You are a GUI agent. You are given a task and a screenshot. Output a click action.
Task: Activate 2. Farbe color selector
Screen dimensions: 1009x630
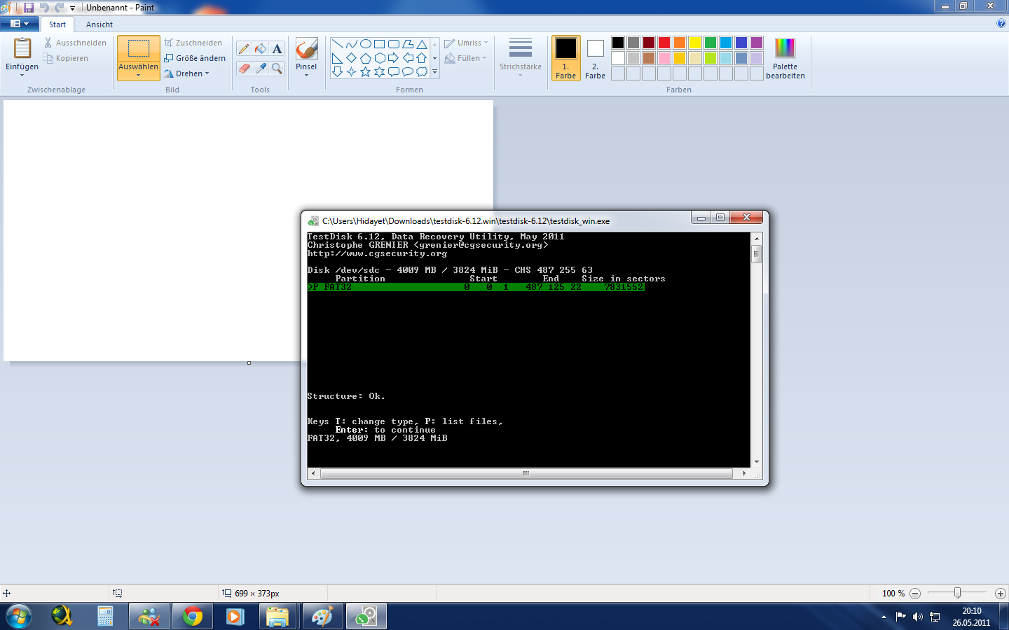(x=596, y=58)
